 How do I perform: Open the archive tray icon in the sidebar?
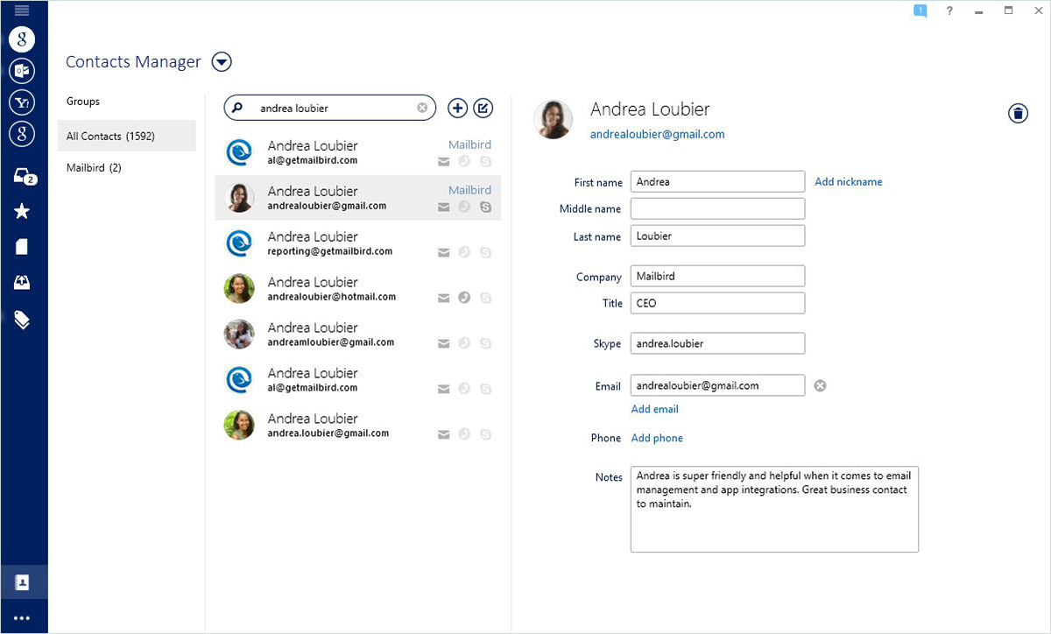(x=22, y=283)
